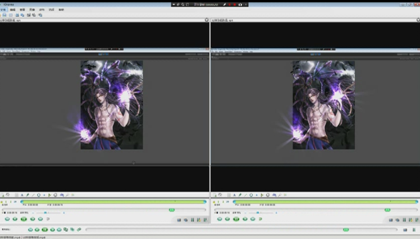
Task: Jump to first frame in left player
Action: click(7, 219)
